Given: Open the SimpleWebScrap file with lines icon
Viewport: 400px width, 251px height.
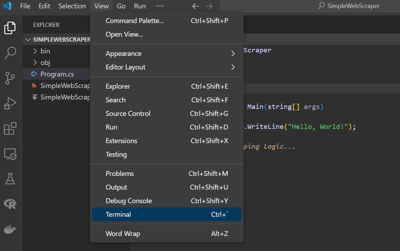Looking at the screenshot, I should point(57,97).
